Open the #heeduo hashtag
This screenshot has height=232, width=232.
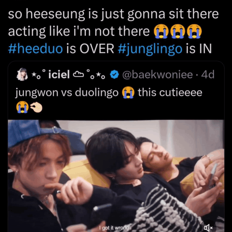click(x=36, y=49)
